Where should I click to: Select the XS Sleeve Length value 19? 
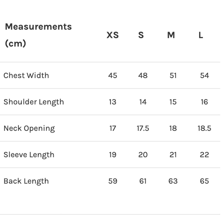coord(113,155)
